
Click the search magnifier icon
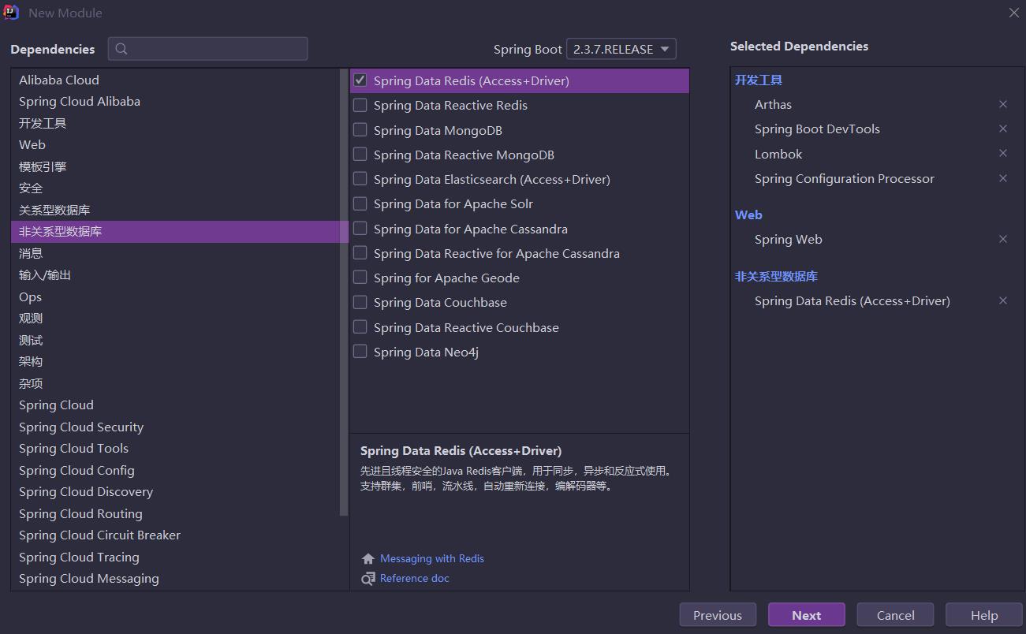click(x=121, y=49)
